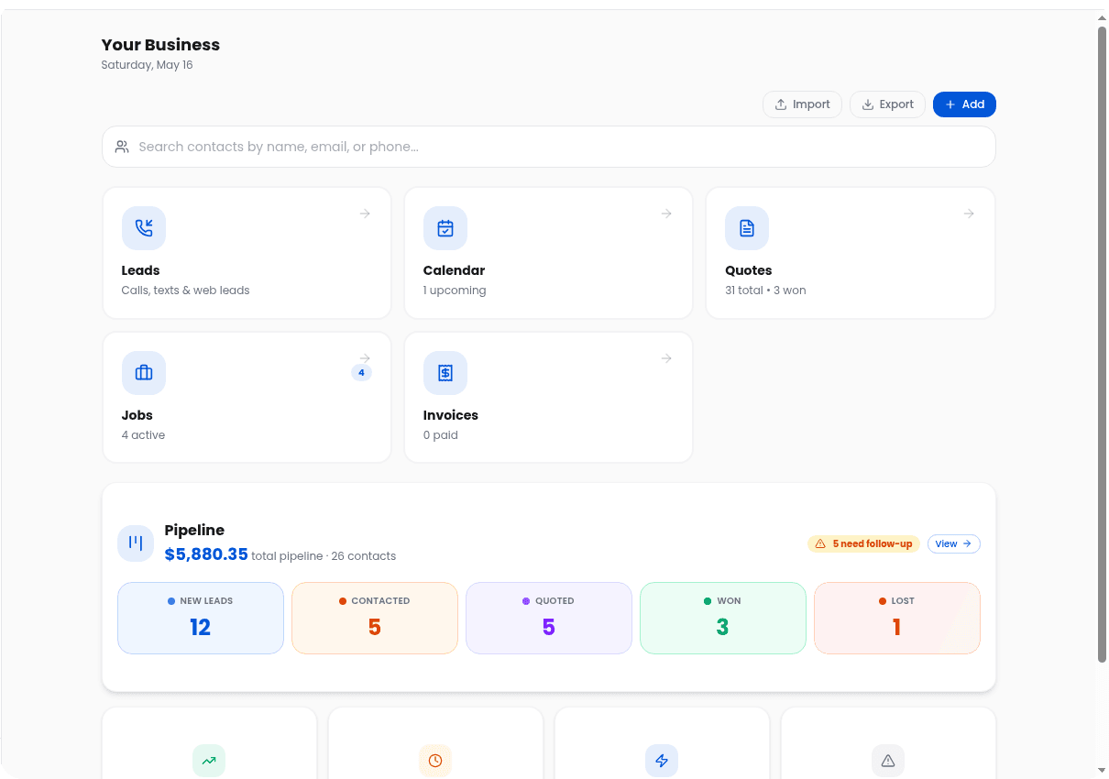The image size is (1109, 779).
Task: Click the blue lightning bolt icon
Action: [662, 761]
